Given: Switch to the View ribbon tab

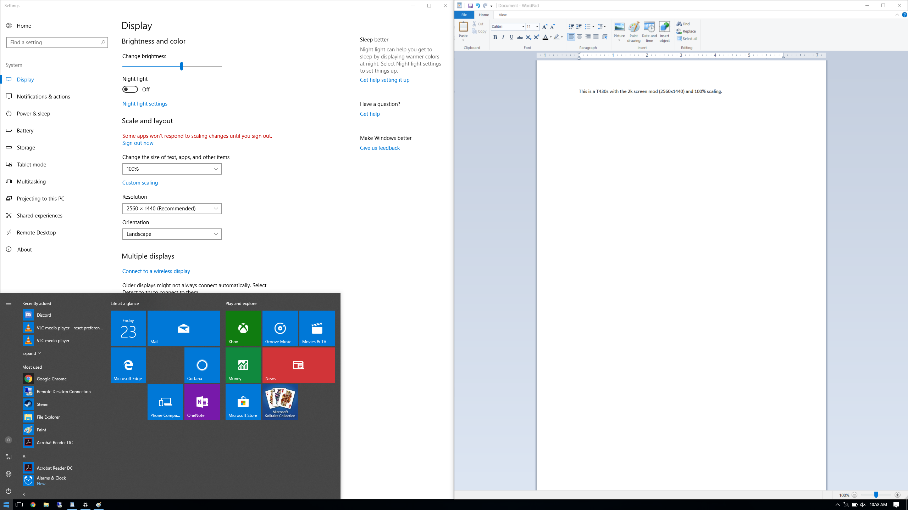Looking at the screenshot, I should (502, 15).
